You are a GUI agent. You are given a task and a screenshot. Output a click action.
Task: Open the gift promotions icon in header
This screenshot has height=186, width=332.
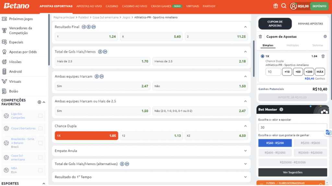(x=276, y=6)
